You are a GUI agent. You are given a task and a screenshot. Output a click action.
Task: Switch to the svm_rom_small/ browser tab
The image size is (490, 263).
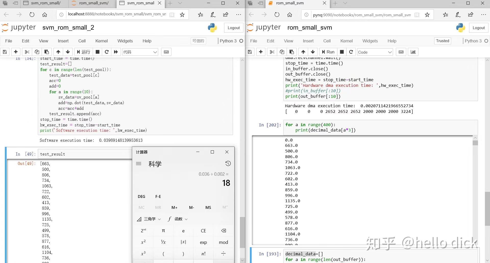point(44,3)
